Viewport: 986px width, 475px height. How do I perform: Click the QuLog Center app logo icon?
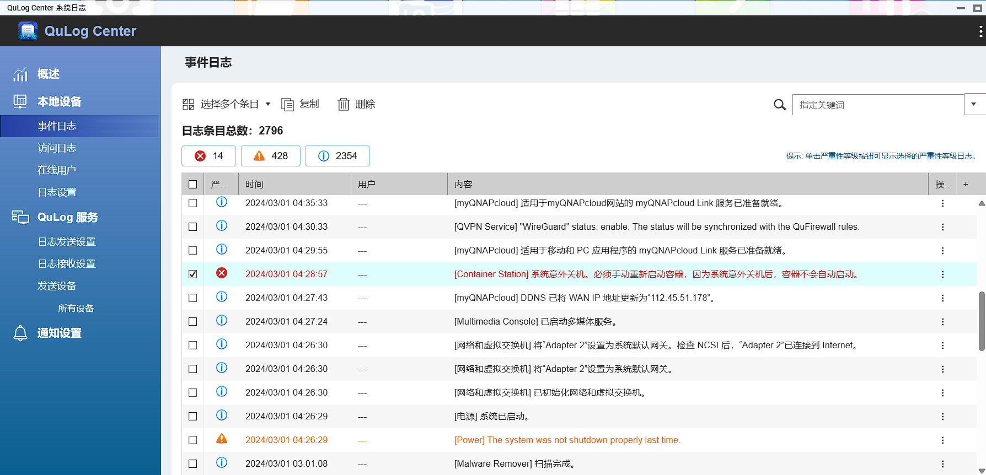[x=28, y=31]
